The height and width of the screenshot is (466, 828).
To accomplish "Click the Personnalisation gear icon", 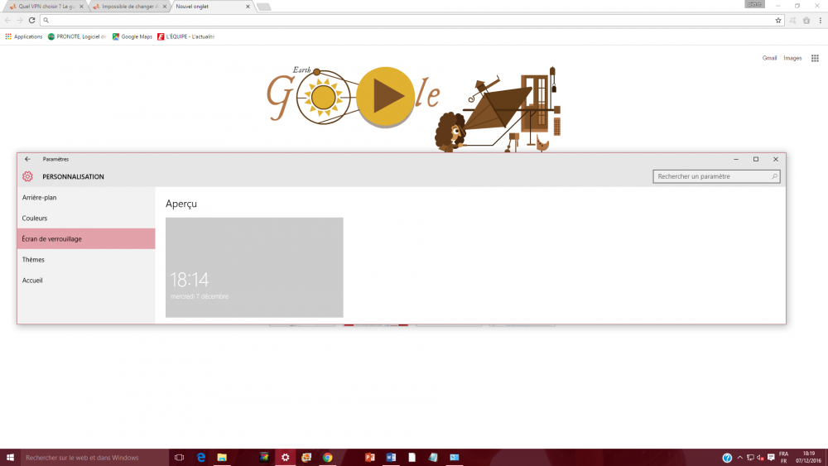I will pyautogui.click(x=27, y=176).
